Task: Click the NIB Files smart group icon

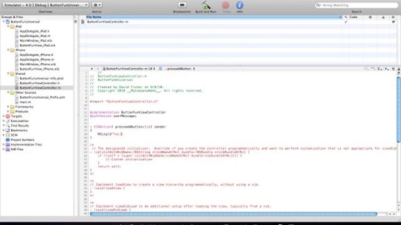Action: coord(8,149)
